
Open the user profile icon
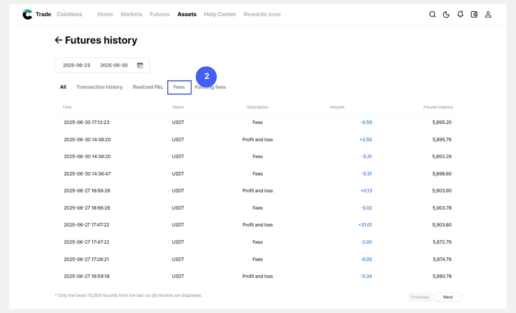[488, 15]
